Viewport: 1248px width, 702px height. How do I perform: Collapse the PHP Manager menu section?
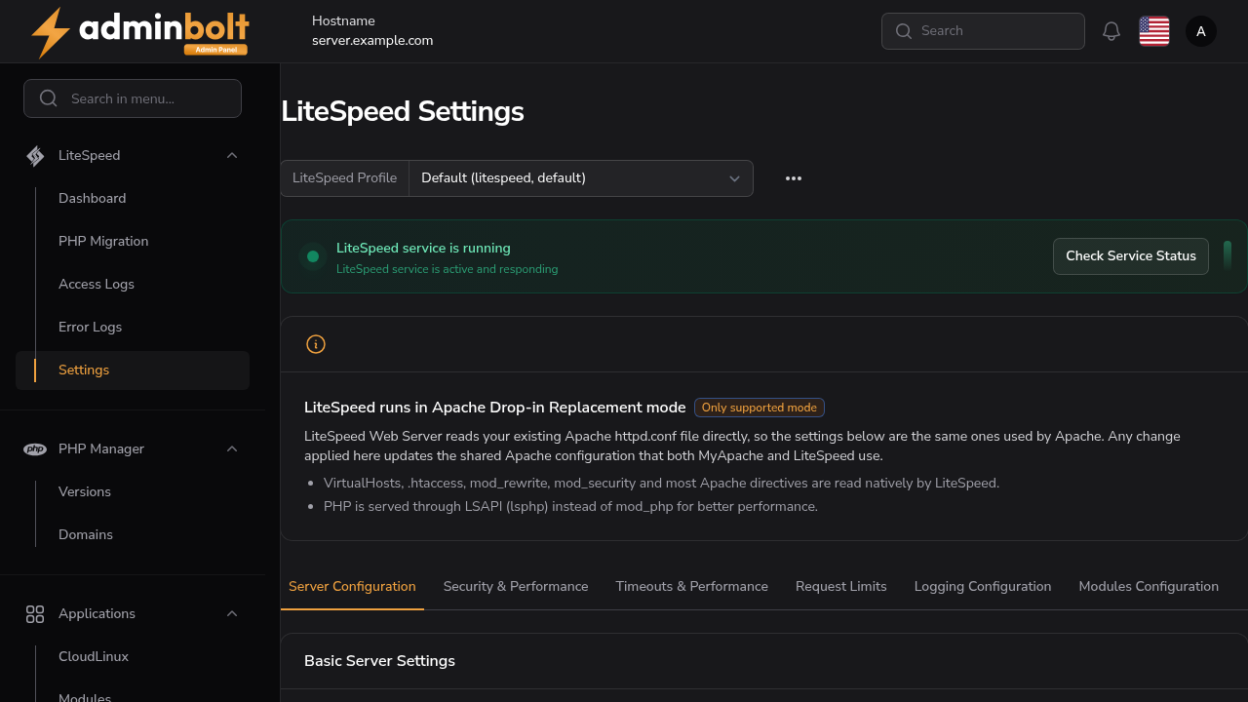point(232,449)
